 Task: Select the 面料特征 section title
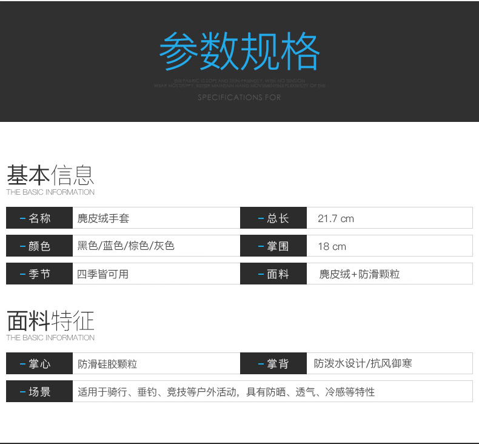50,320
